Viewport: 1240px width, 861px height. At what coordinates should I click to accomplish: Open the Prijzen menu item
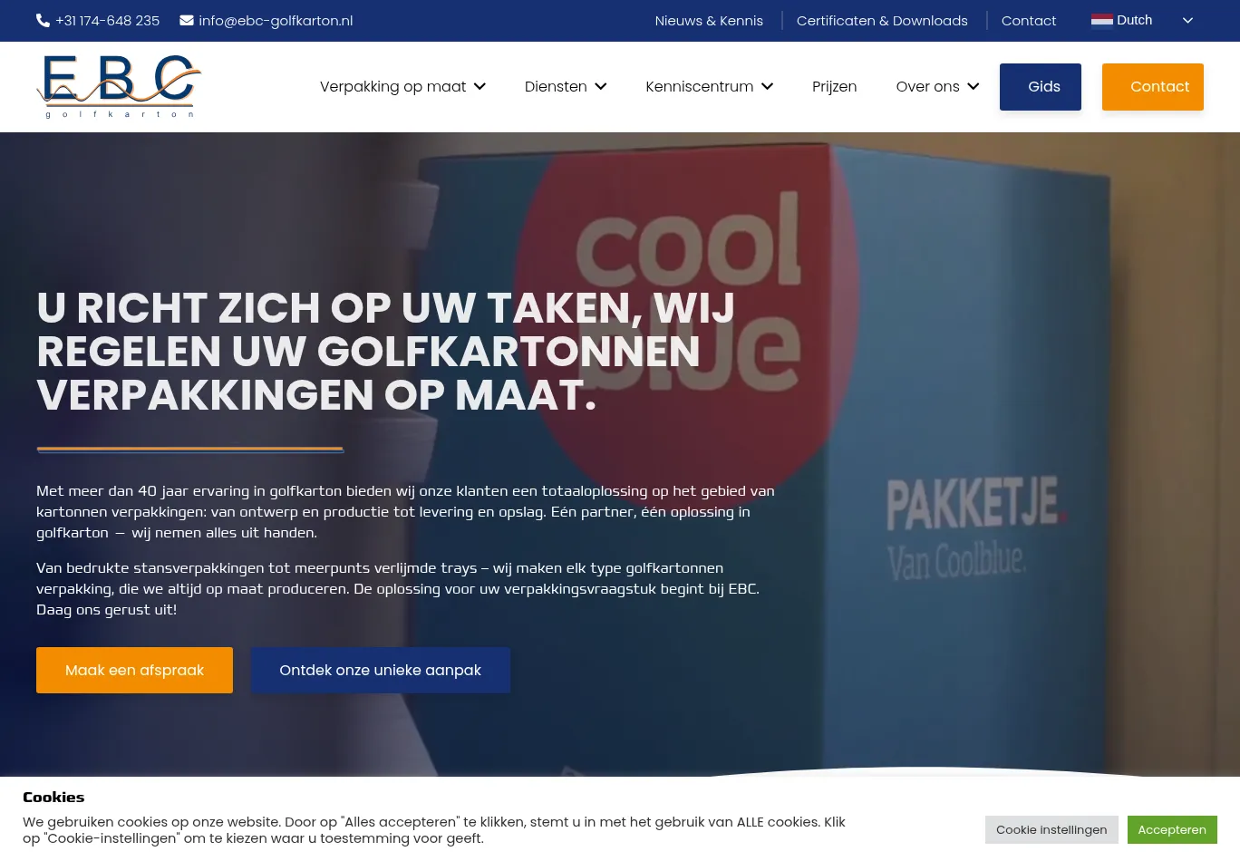834,86
